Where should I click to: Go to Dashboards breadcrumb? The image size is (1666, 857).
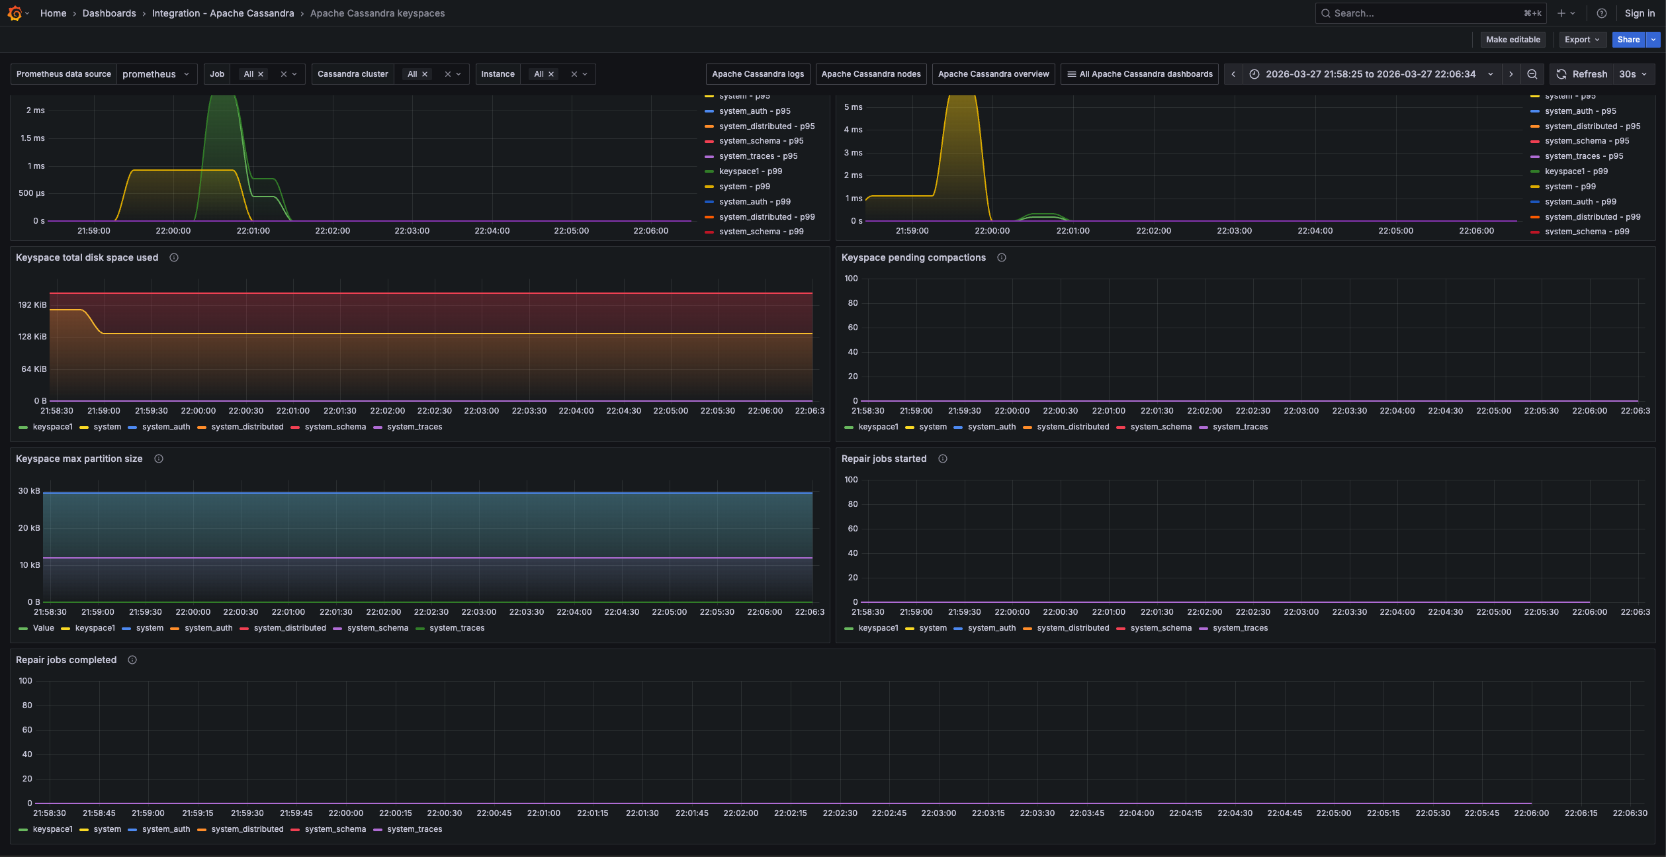109,13
